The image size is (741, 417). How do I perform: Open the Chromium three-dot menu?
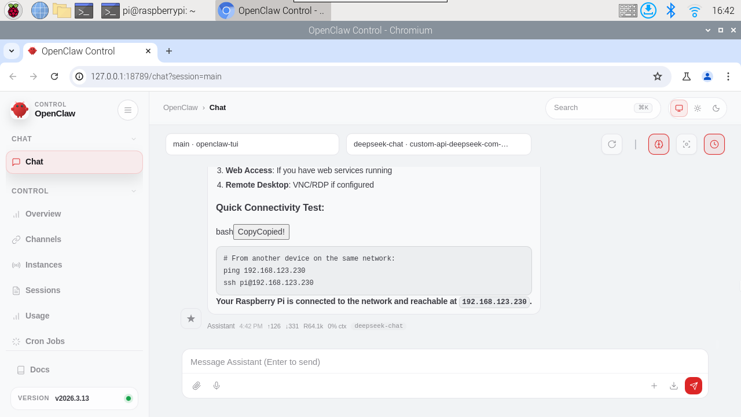pyautogui.click(x=728, y=76)
